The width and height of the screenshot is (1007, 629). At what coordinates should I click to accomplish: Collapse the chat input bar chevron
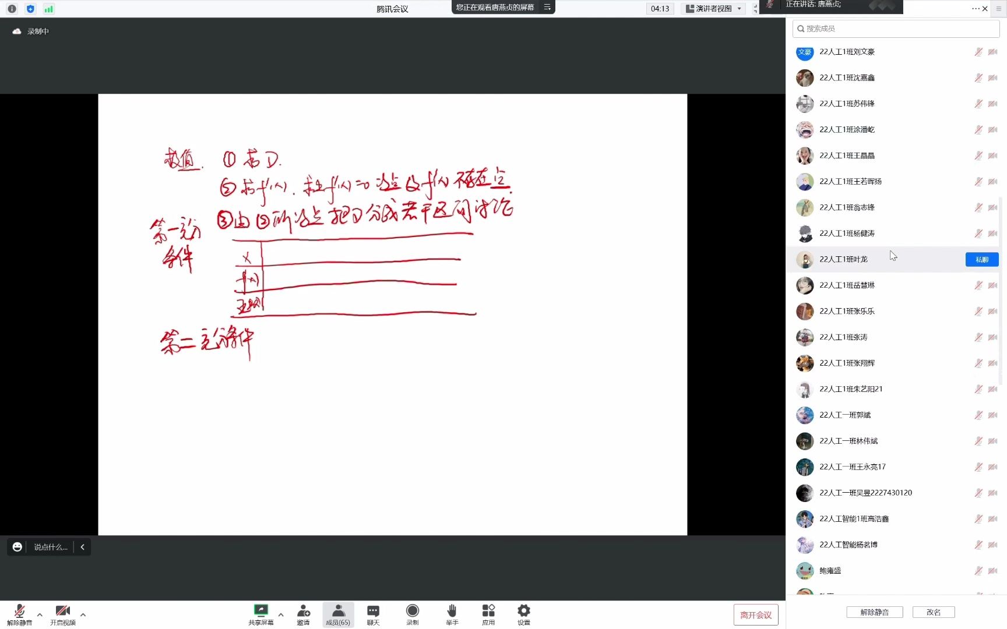(83, 547)
